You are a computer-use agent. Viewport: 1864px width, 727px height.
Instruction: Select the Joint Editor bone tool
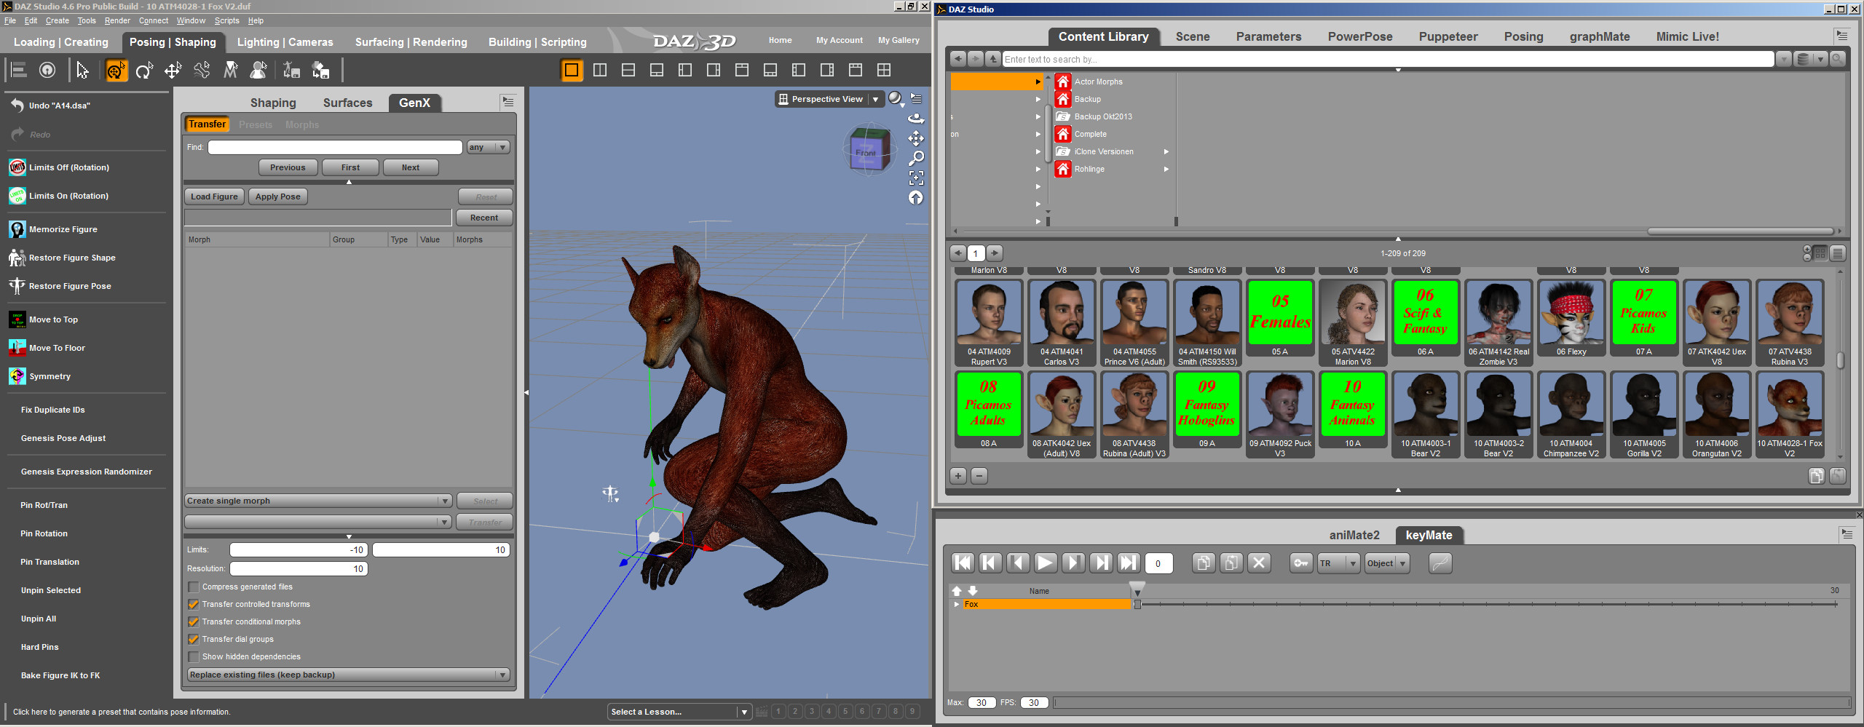202,70
